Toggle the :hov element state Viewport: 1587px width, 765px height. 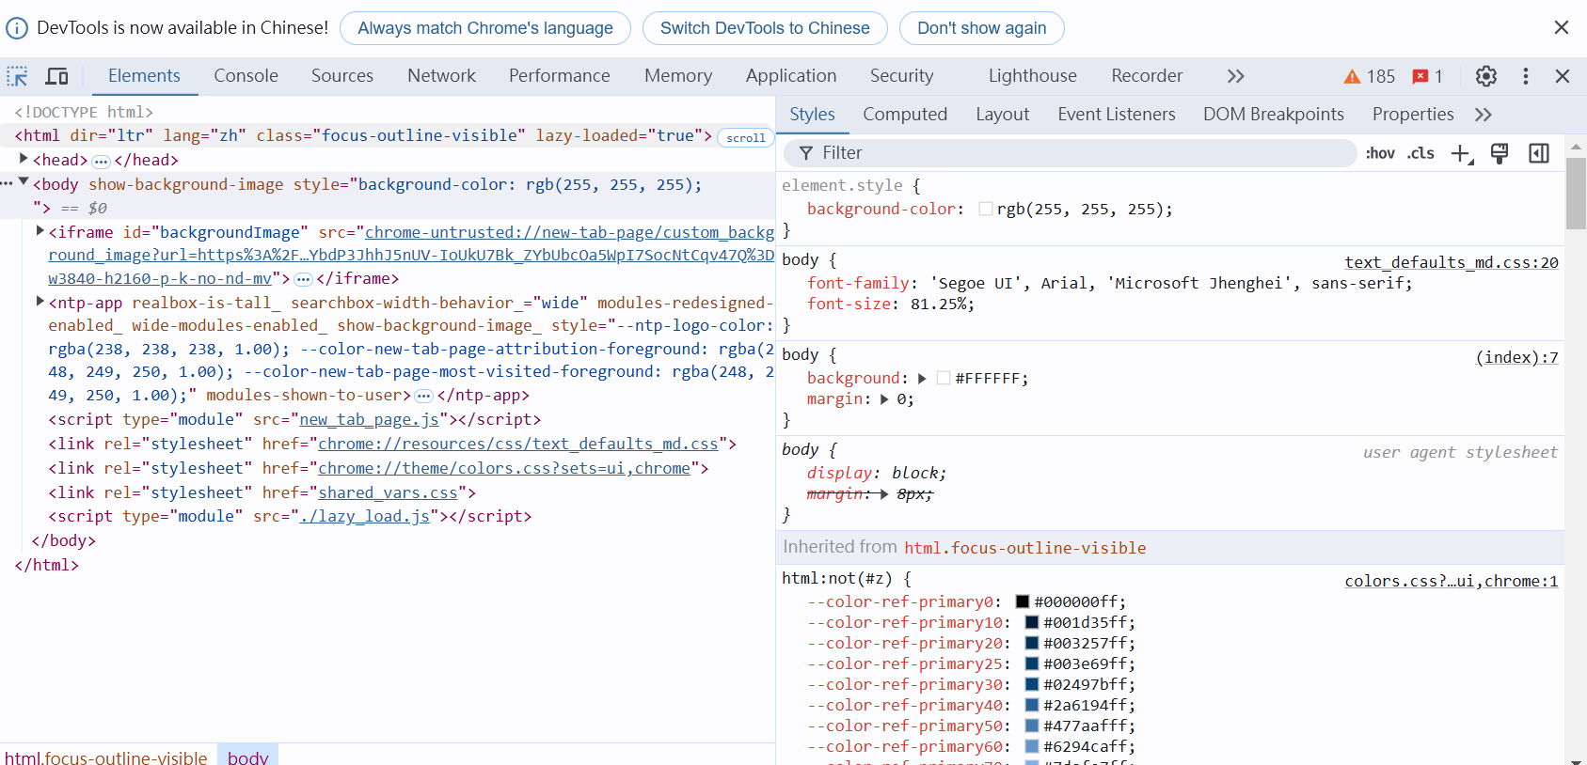(1380, 153)
